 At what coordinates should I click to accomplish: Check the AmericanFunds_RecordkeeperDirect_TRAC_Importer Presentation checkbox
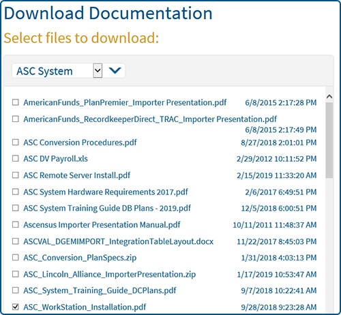click(16, 119)
